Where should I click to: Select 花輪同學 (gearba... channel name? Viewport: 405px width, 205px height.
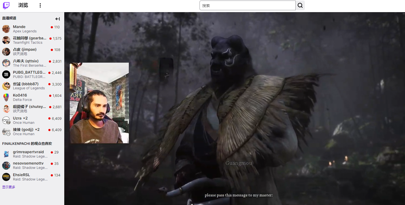[30, 38]
